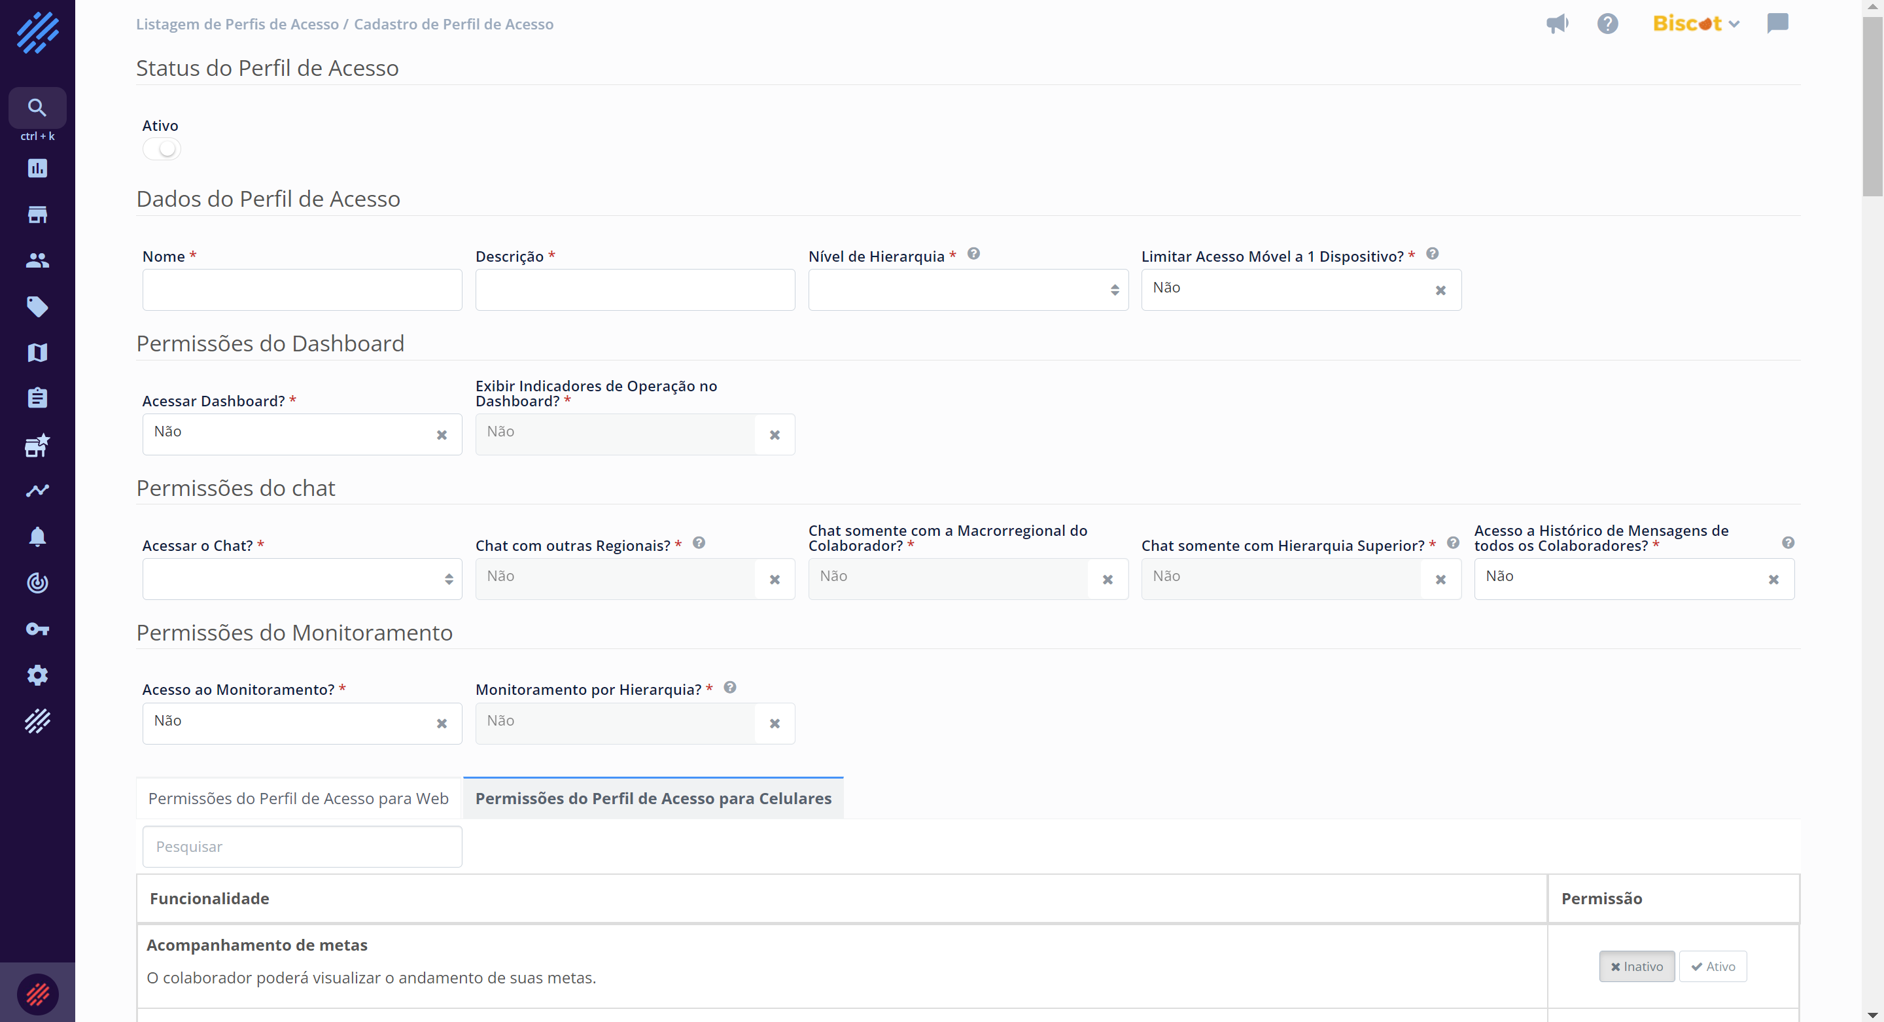Clear the Acessar Dashboard selection
This screenshot has height=1022, width=1884.
click(442, 435)
